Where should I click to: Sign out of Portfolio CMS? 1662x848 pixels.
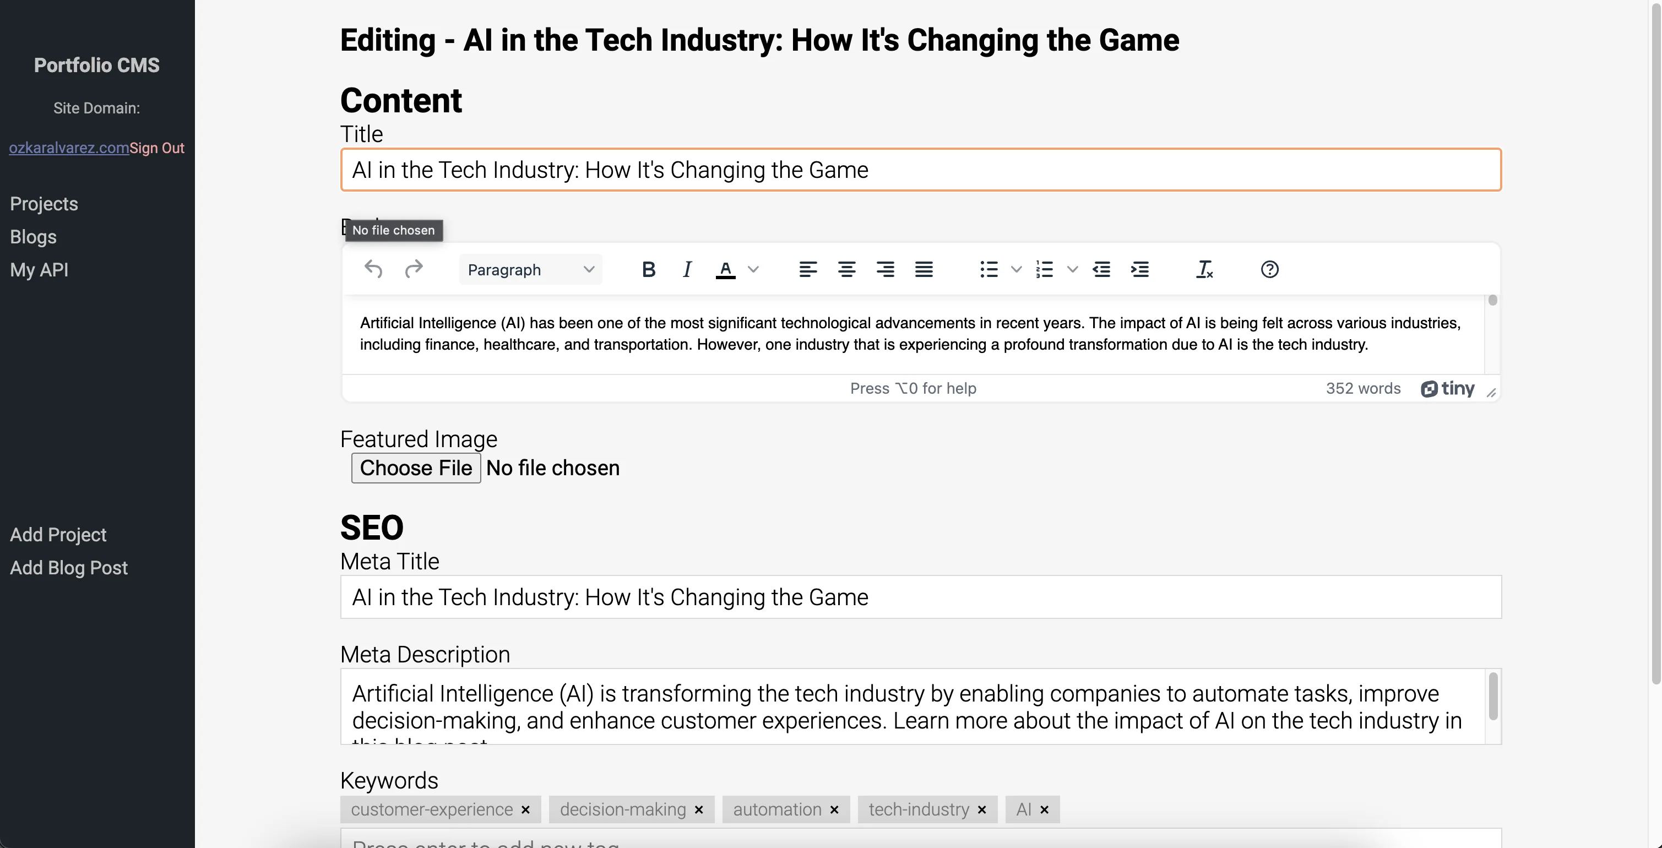click(x=157, y=148)
